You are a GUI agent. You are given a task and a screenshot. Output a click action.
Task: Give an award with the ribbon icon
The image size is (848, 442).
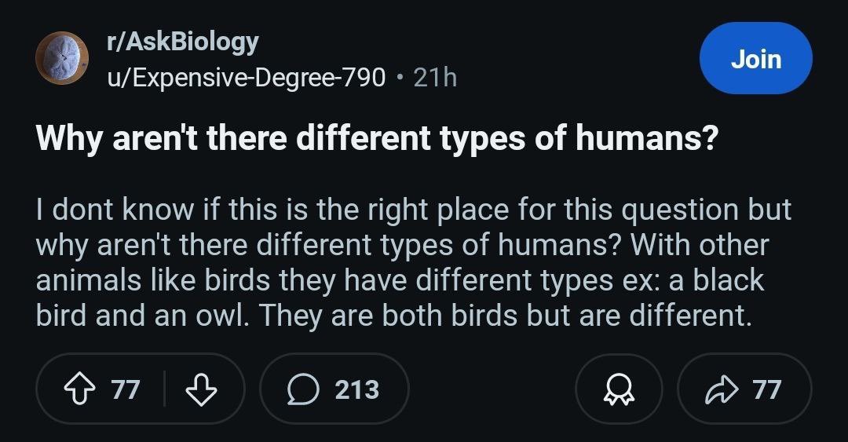click(x=620, y=389)
